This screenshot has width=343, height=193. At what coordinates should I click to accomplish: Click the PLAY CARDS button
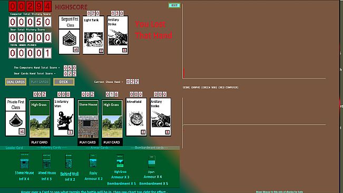tap(40, 82)
